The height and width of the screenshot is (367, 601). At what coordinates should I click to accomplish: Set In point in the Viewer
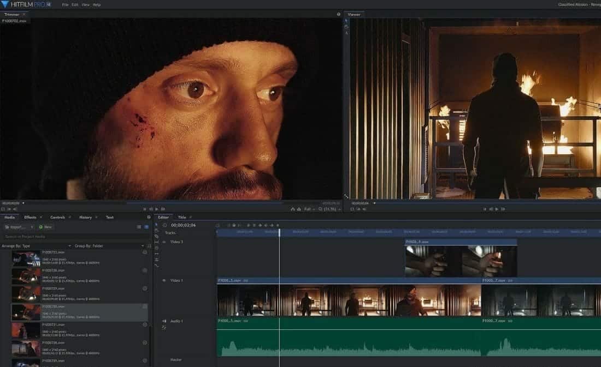pos(358,209)
